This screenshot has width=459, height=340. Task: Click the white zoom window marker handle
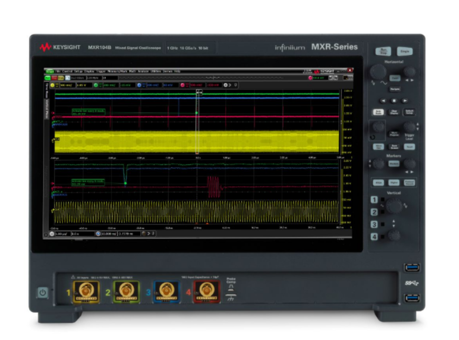click(199, 92)
